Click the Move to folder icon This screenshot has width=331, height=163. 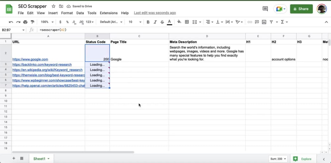coord(61,6)
